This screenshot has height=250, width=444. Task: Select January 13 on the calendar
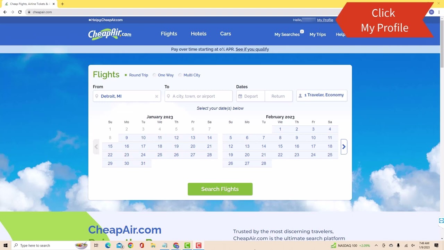[x=193, y=138]
